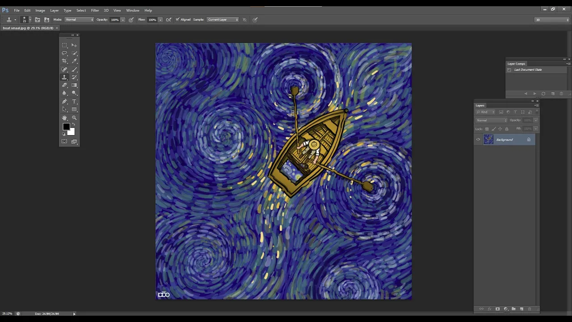Viewport: 572px width, 322px height.
Task: Toggle pressure for opacity button
Action: click(131, 20)
